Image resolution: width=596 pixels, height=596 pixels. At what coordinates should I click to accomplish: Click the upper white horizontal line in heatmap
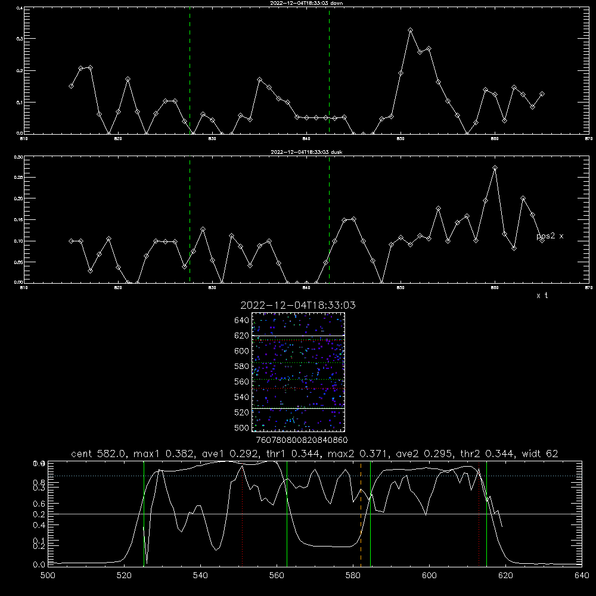298,336
